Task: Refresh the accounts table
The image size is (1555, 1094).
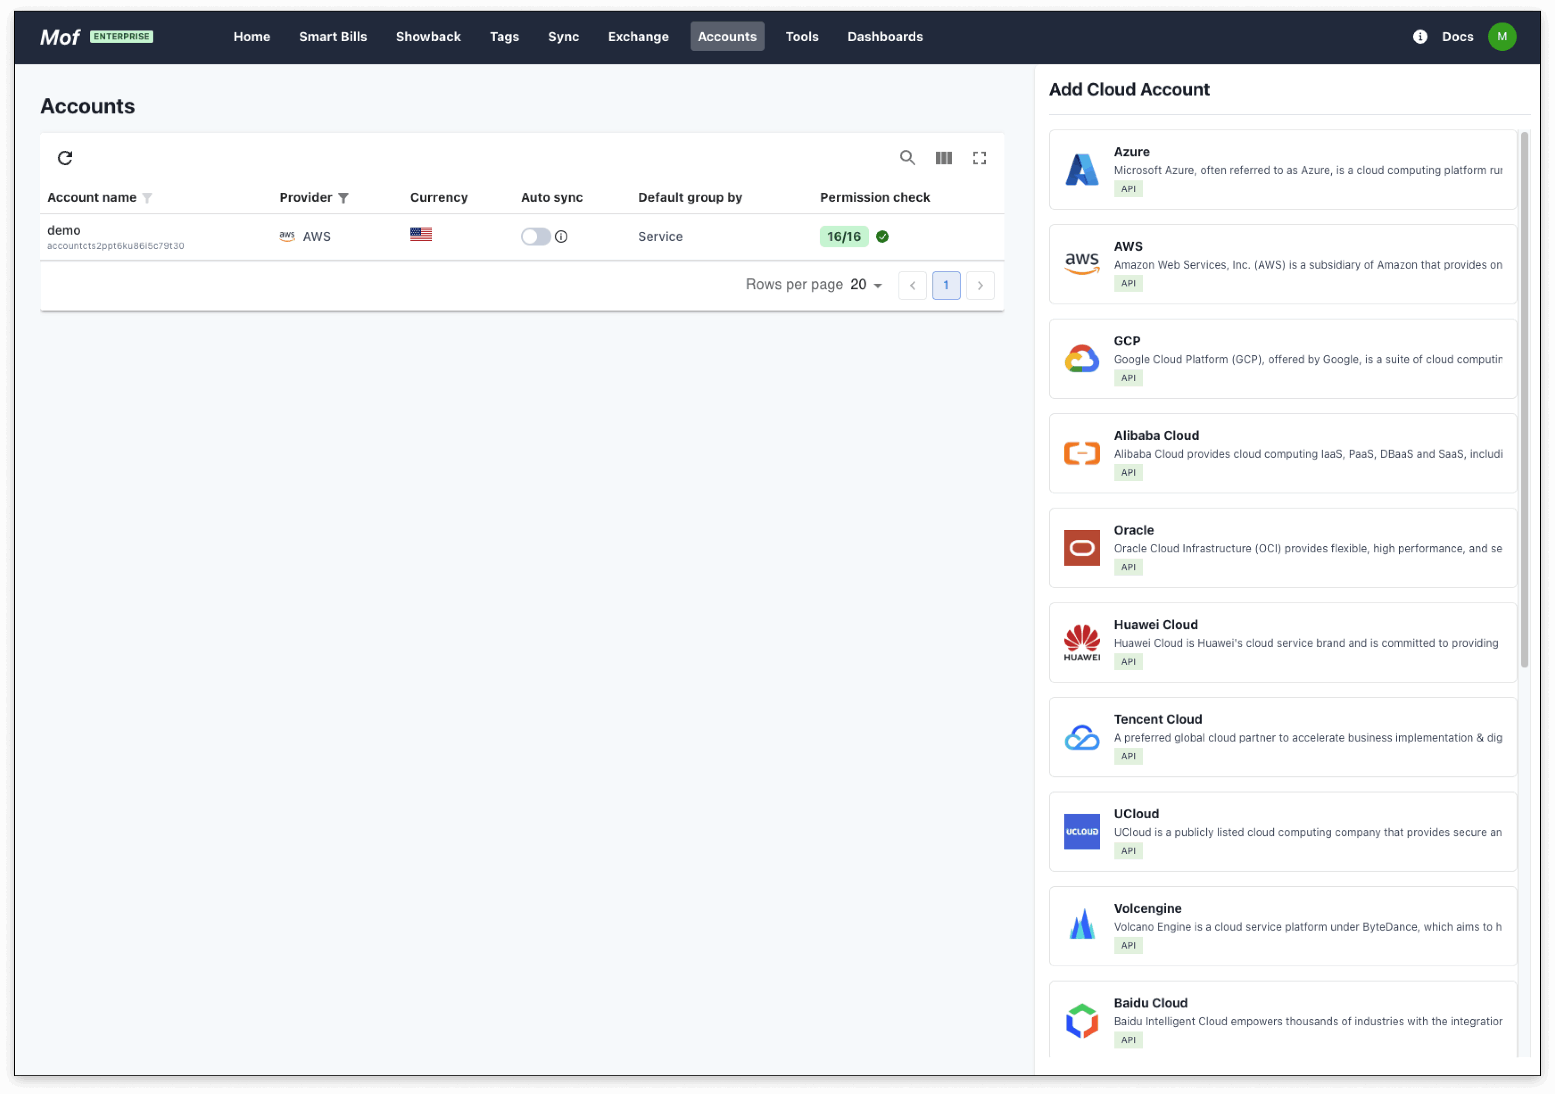Action: 65,158
